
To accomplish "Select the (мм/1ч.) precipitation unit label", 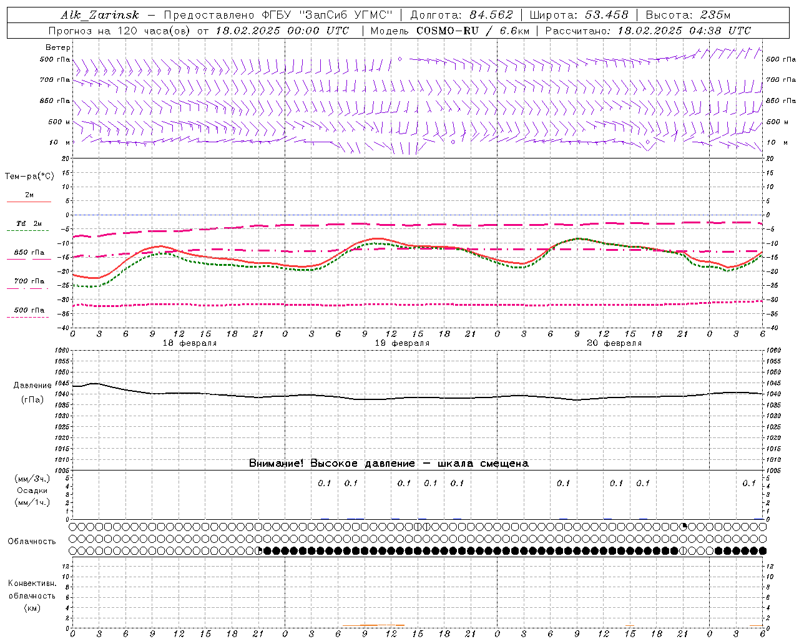I will point(32,502).
